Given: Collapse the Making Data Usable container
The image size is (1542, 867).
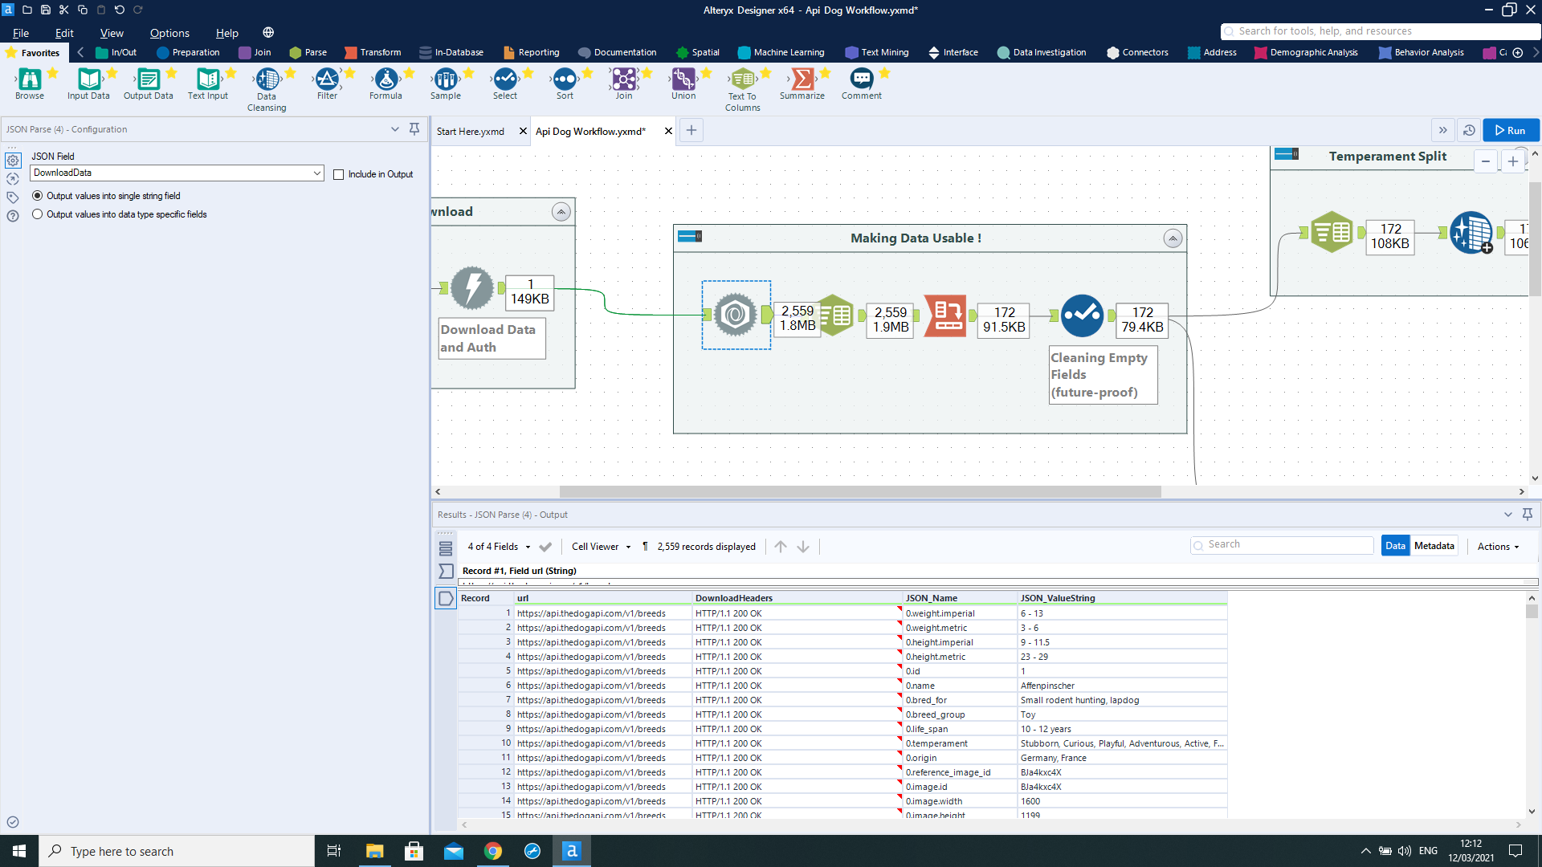Looking at the screenshot, I should click(x=1173, y=238).
